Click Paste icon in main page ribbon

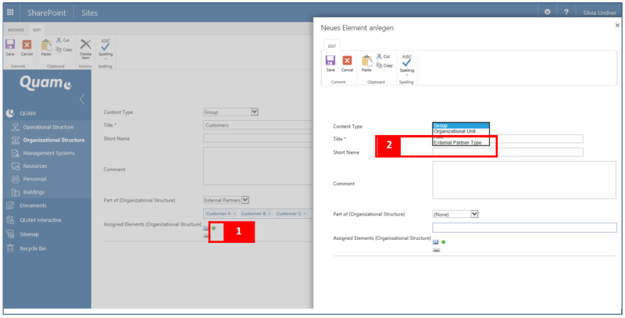(45, 48)
